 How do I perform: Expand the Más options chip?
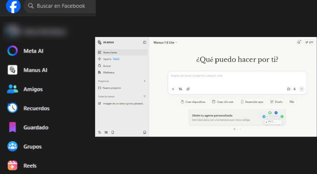(292, 102)
